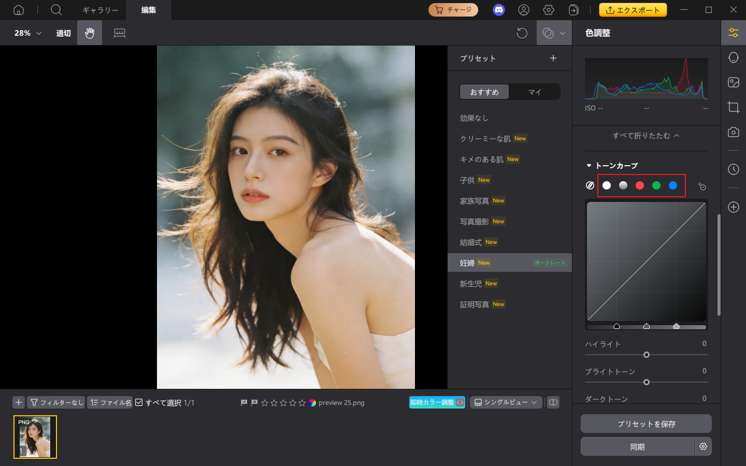This screenshot has width=746, height=466.
Task: Switch to the マイ presets tab
Action: [535, 92]
